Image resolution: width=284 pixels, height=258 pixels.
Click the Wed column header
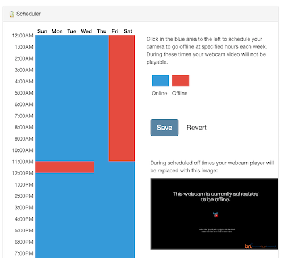tap(86, 31)
